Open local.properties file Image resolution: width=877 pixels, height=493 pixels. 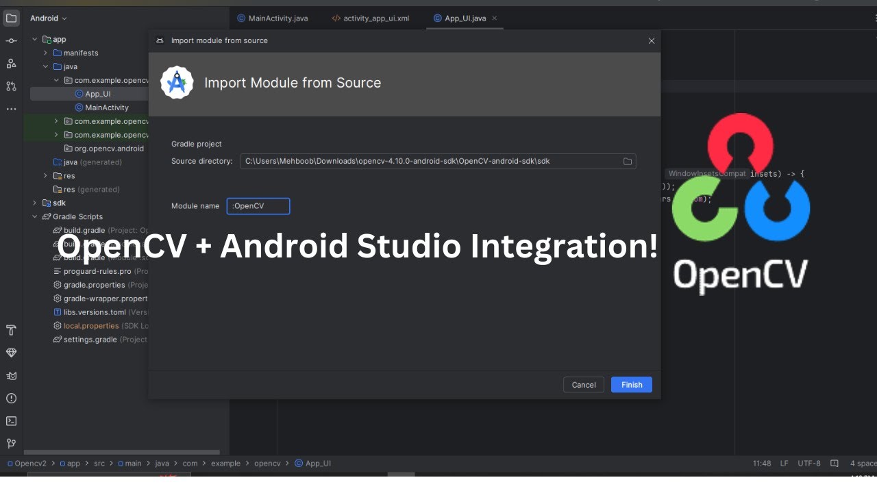[x=101, y=326]
